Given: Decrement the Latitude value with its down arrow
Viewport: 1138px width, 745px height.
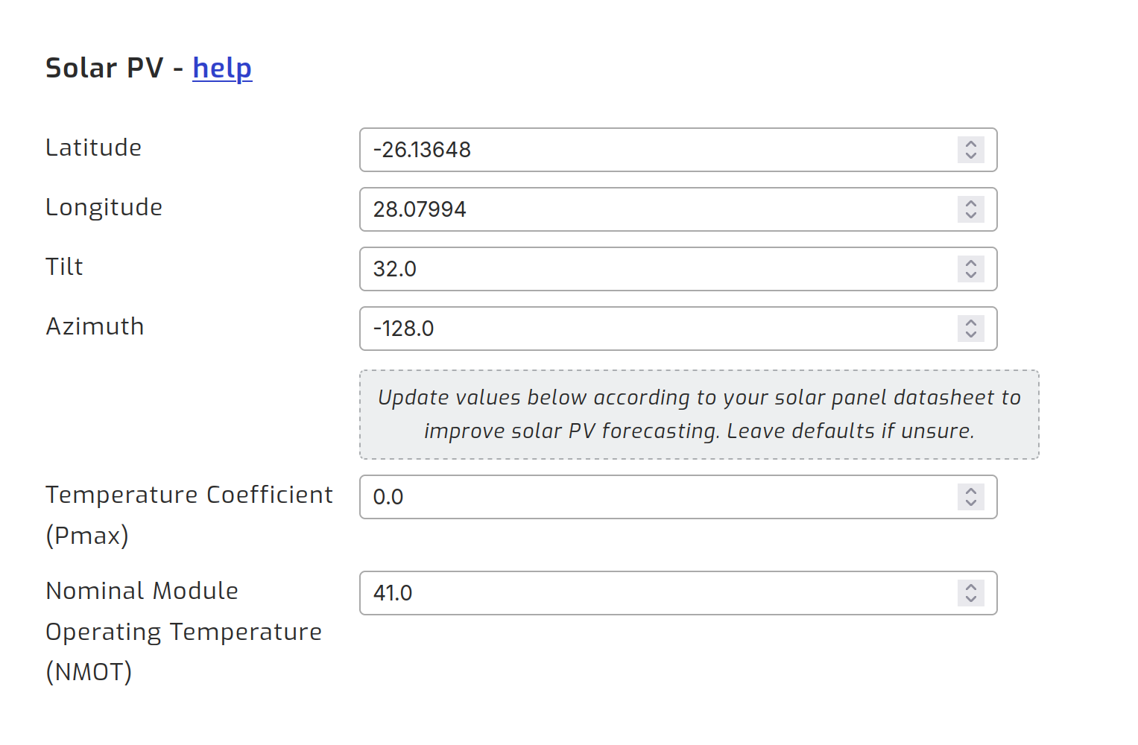Looking at the screenshot, I should 971,156.
